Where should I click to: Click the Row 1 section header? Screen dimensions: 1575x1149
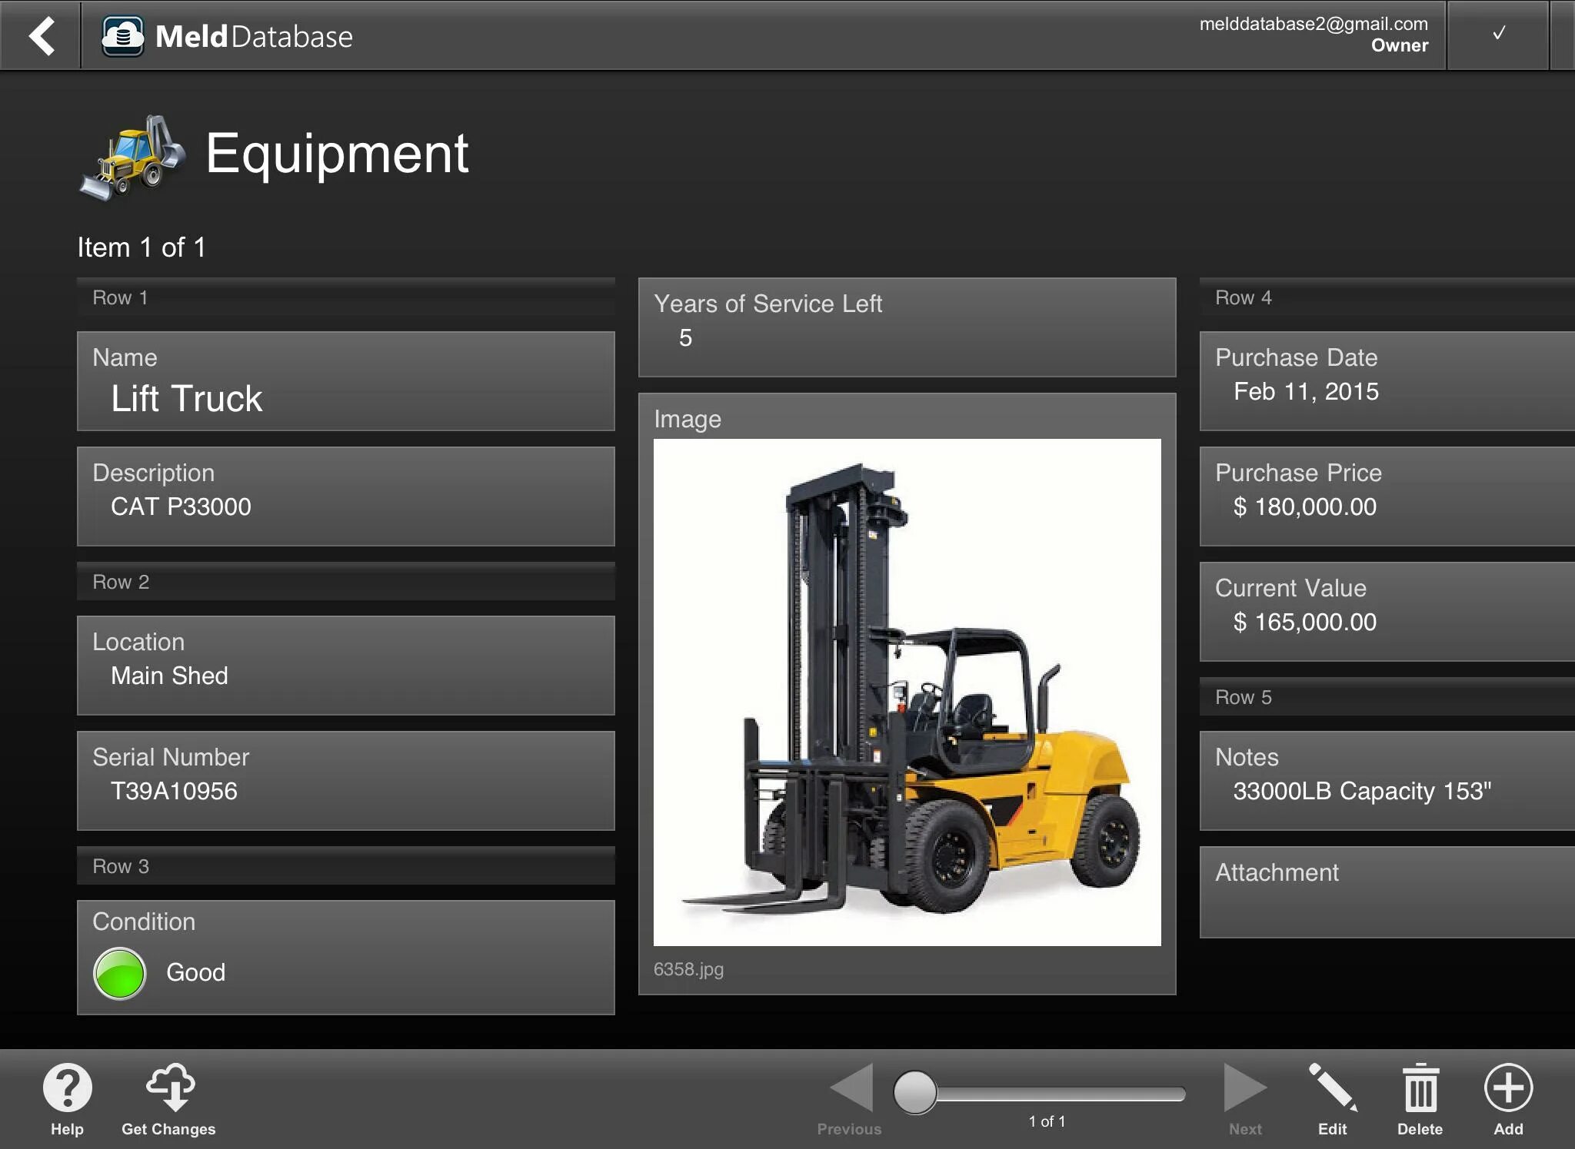[346, 297]
